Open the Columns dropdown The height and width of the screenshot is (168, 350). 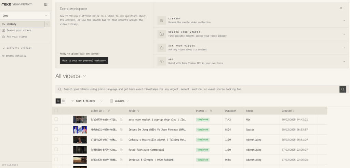tap(119, 101)
